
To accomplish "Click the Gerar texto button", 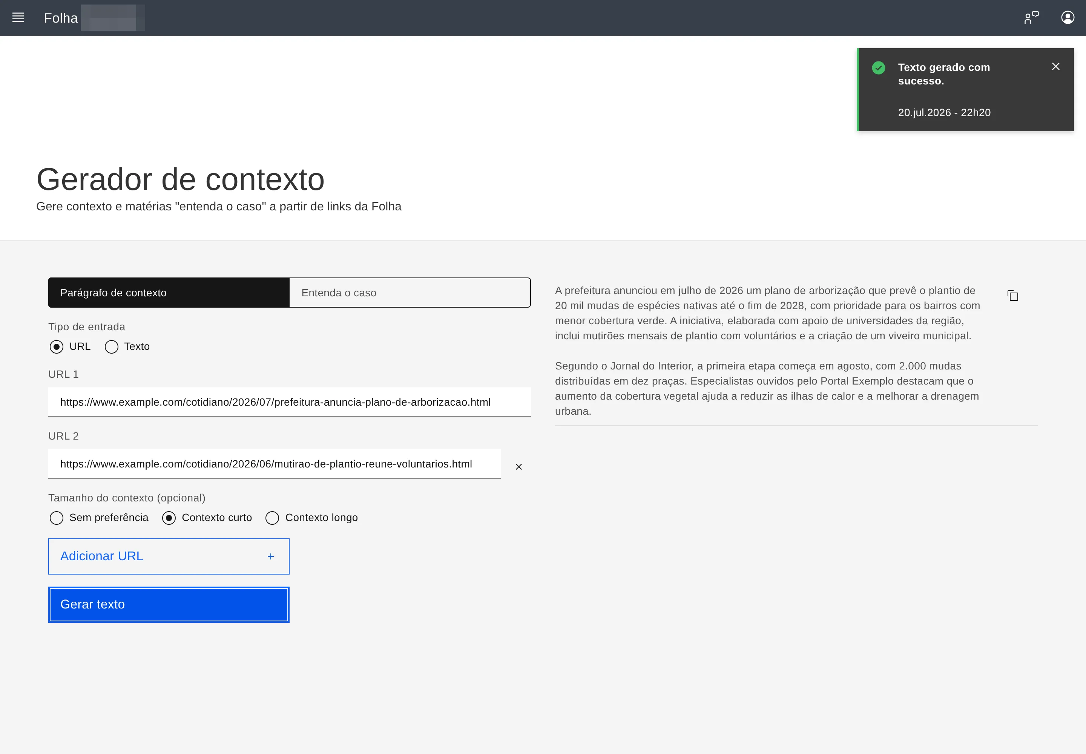I will [169, 604].
